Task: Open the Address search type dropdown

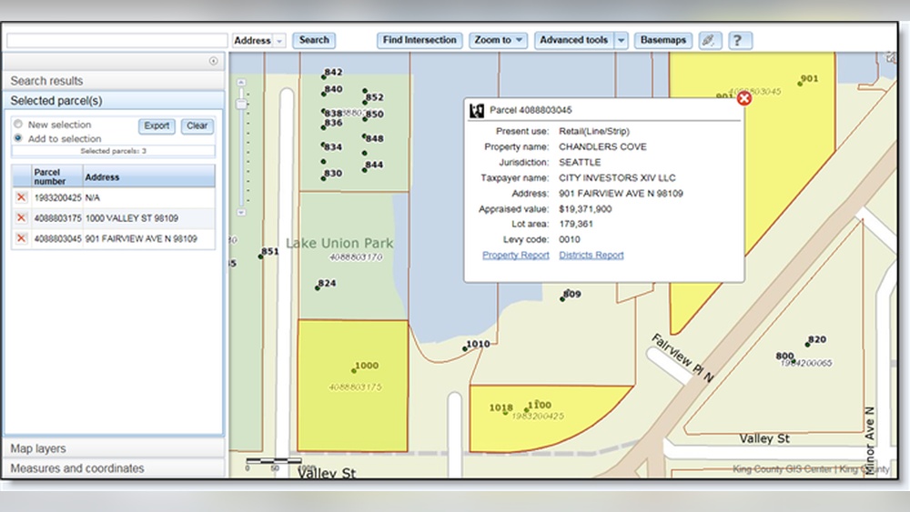Action: [278, 41]
